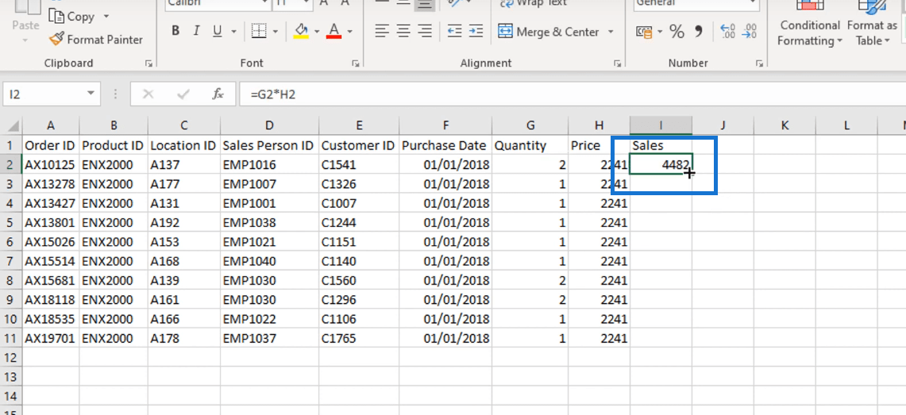Open the Accounting Number Format dropdown arrow

[658, 31]
